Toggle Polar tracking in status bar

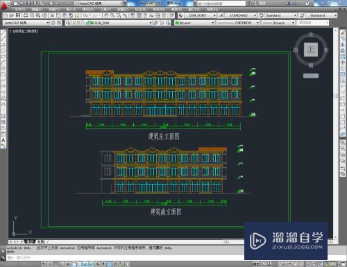point(68,264)
